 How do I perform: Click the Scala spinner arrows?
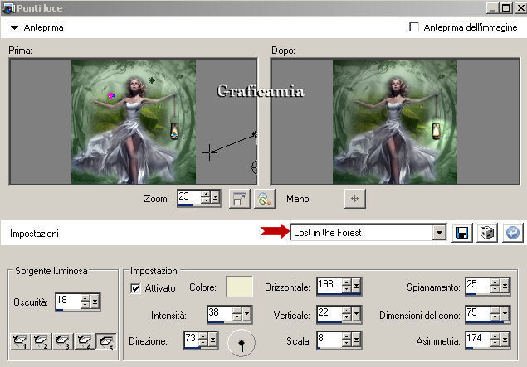[x=347, y=340]
